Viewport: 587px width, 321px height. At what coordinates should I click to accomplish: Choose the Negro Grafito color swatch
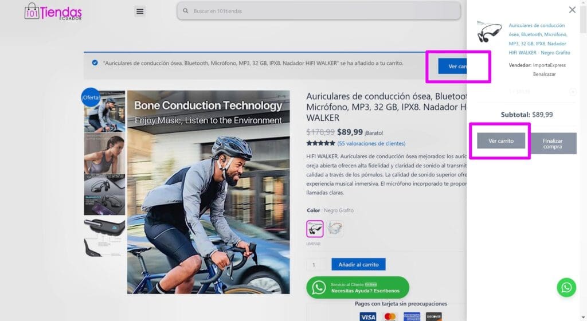click(x=315, y=229)
